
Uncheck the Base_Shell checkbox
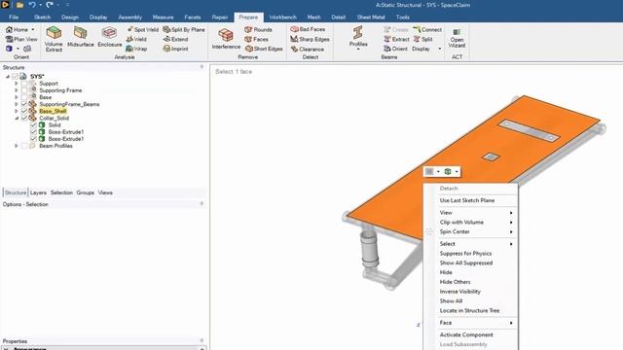pos(24,111)
